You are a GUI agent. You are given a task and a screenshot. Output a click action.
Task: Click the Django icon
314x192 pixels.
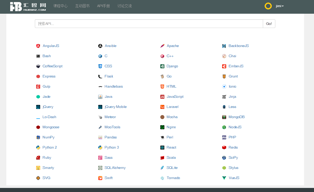click(162, 66)
